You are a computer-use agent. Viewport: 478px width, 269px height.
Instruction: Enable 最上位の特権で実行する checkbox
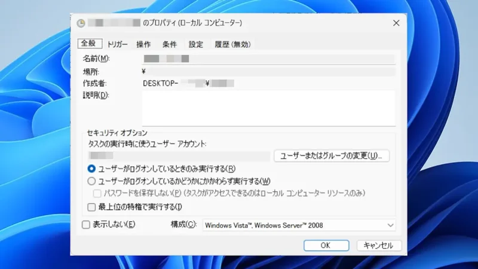(91, 207)
